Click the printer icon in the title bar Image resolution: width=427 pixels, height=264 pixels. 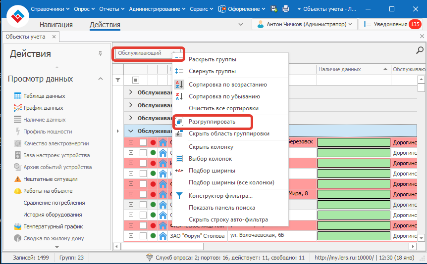coord(286,9)
